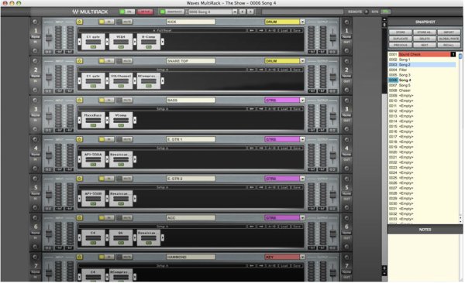Viewport: 465px width, 283px height.
Task: Click the STORE AS button
Action: click(425, 32)
